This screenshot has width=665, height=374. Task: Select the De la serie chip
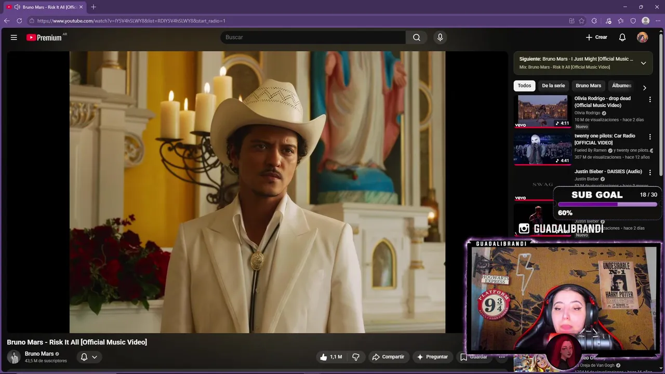553,86
